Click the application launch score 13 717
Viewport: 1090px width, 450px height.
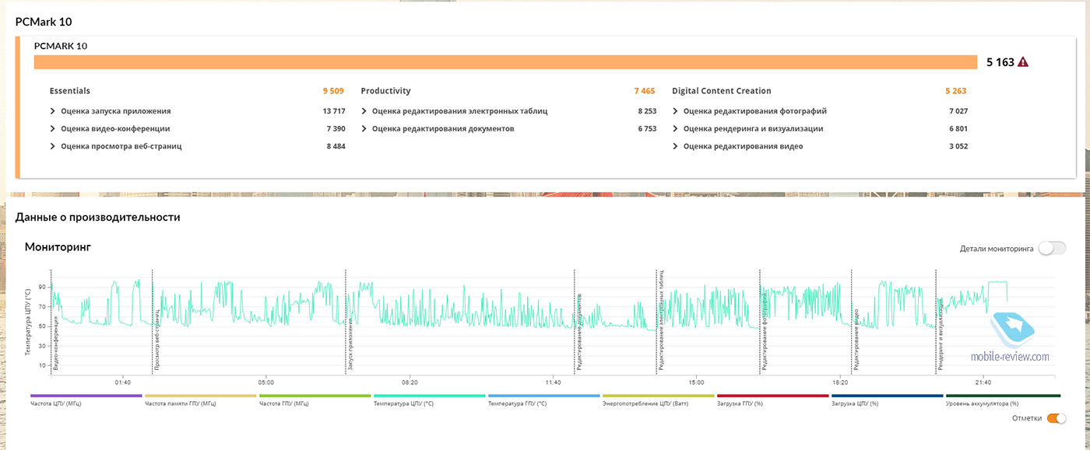[333, 111]
